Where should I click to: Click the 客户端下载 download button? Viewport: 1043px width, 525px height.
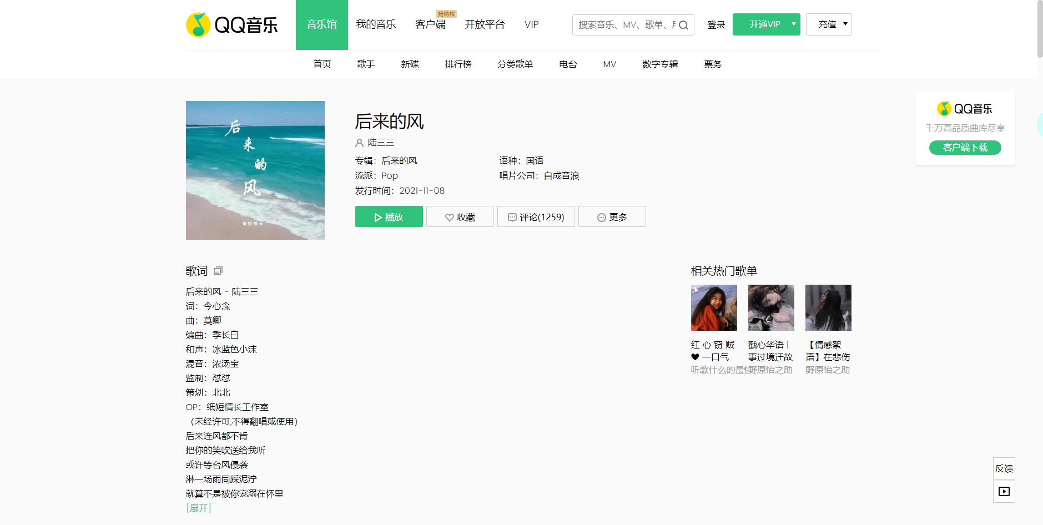(x=965, y=148)
